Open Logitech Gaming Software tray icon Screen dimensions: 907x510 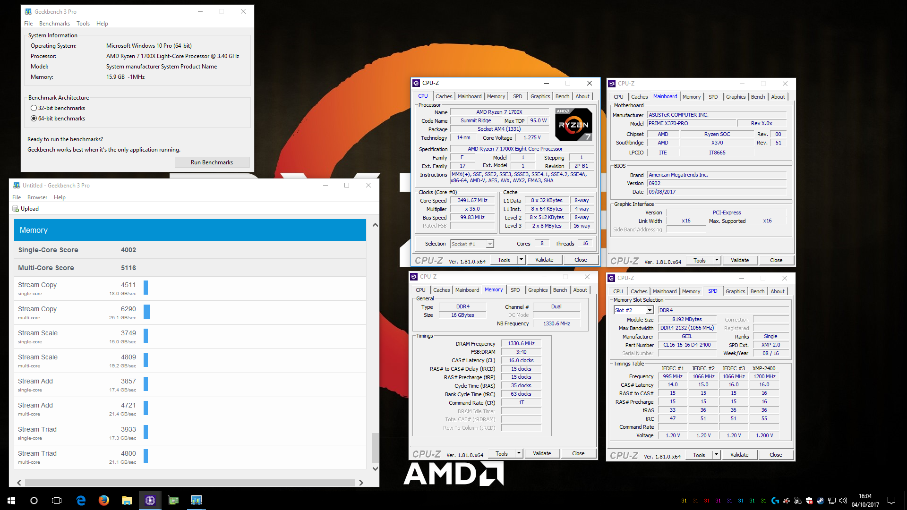(x=775, y=501)
